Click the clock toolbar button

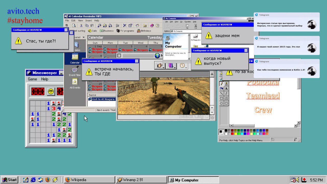pyautogui.click(x=182, y=66)
